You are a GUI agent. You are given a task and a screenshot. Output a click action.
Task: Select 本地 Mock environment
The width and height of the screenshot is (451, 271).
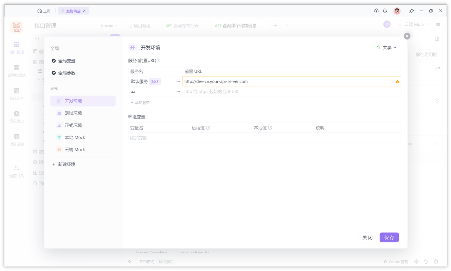click(x=83, y=137)
